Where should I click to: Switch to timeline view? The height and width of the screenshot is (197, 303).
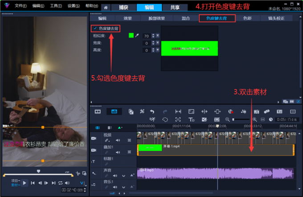coord(114,111)
